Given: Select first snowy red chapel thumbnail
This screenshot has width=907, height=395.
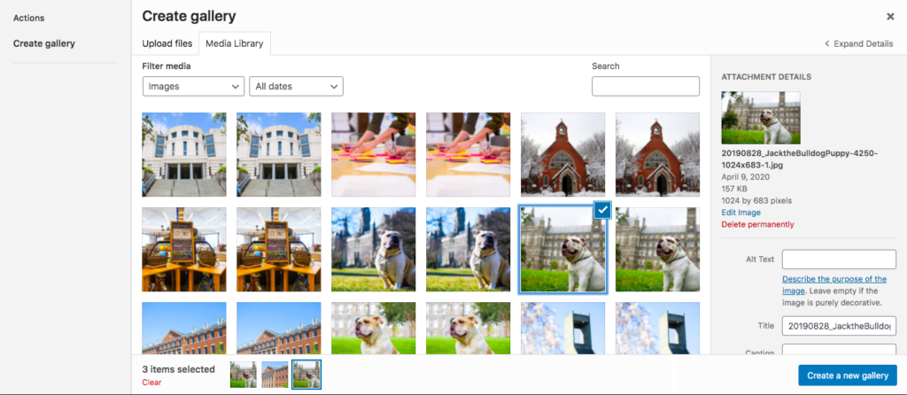Looking at the screenshot, I should click(x=562, y=154).
